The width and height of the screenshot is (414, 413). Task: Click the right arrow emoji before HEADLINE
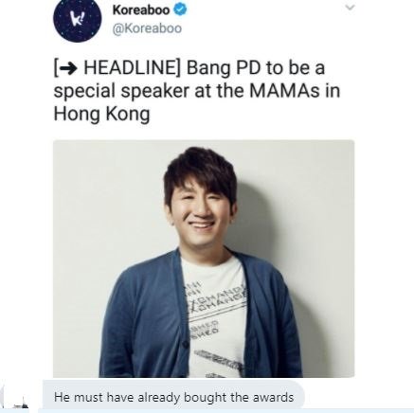(68, 68)
